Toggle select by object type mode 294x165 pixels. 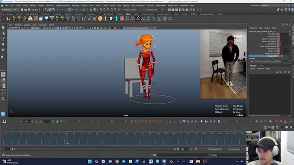click(50, 10)
